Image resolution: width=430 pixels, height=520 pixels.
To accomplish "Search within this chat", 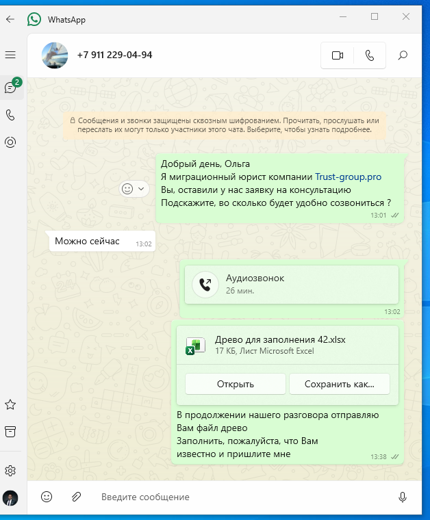I will 403,55.
